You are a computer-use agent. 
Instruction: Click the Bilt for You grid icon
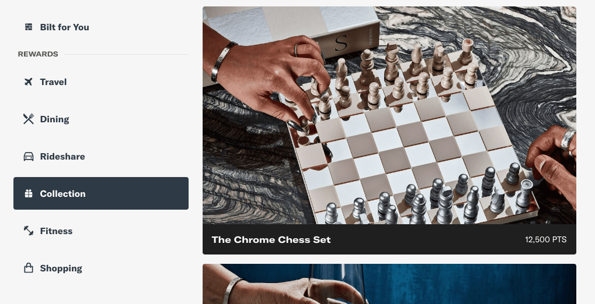pyautogui.click(x=29, y=27)
